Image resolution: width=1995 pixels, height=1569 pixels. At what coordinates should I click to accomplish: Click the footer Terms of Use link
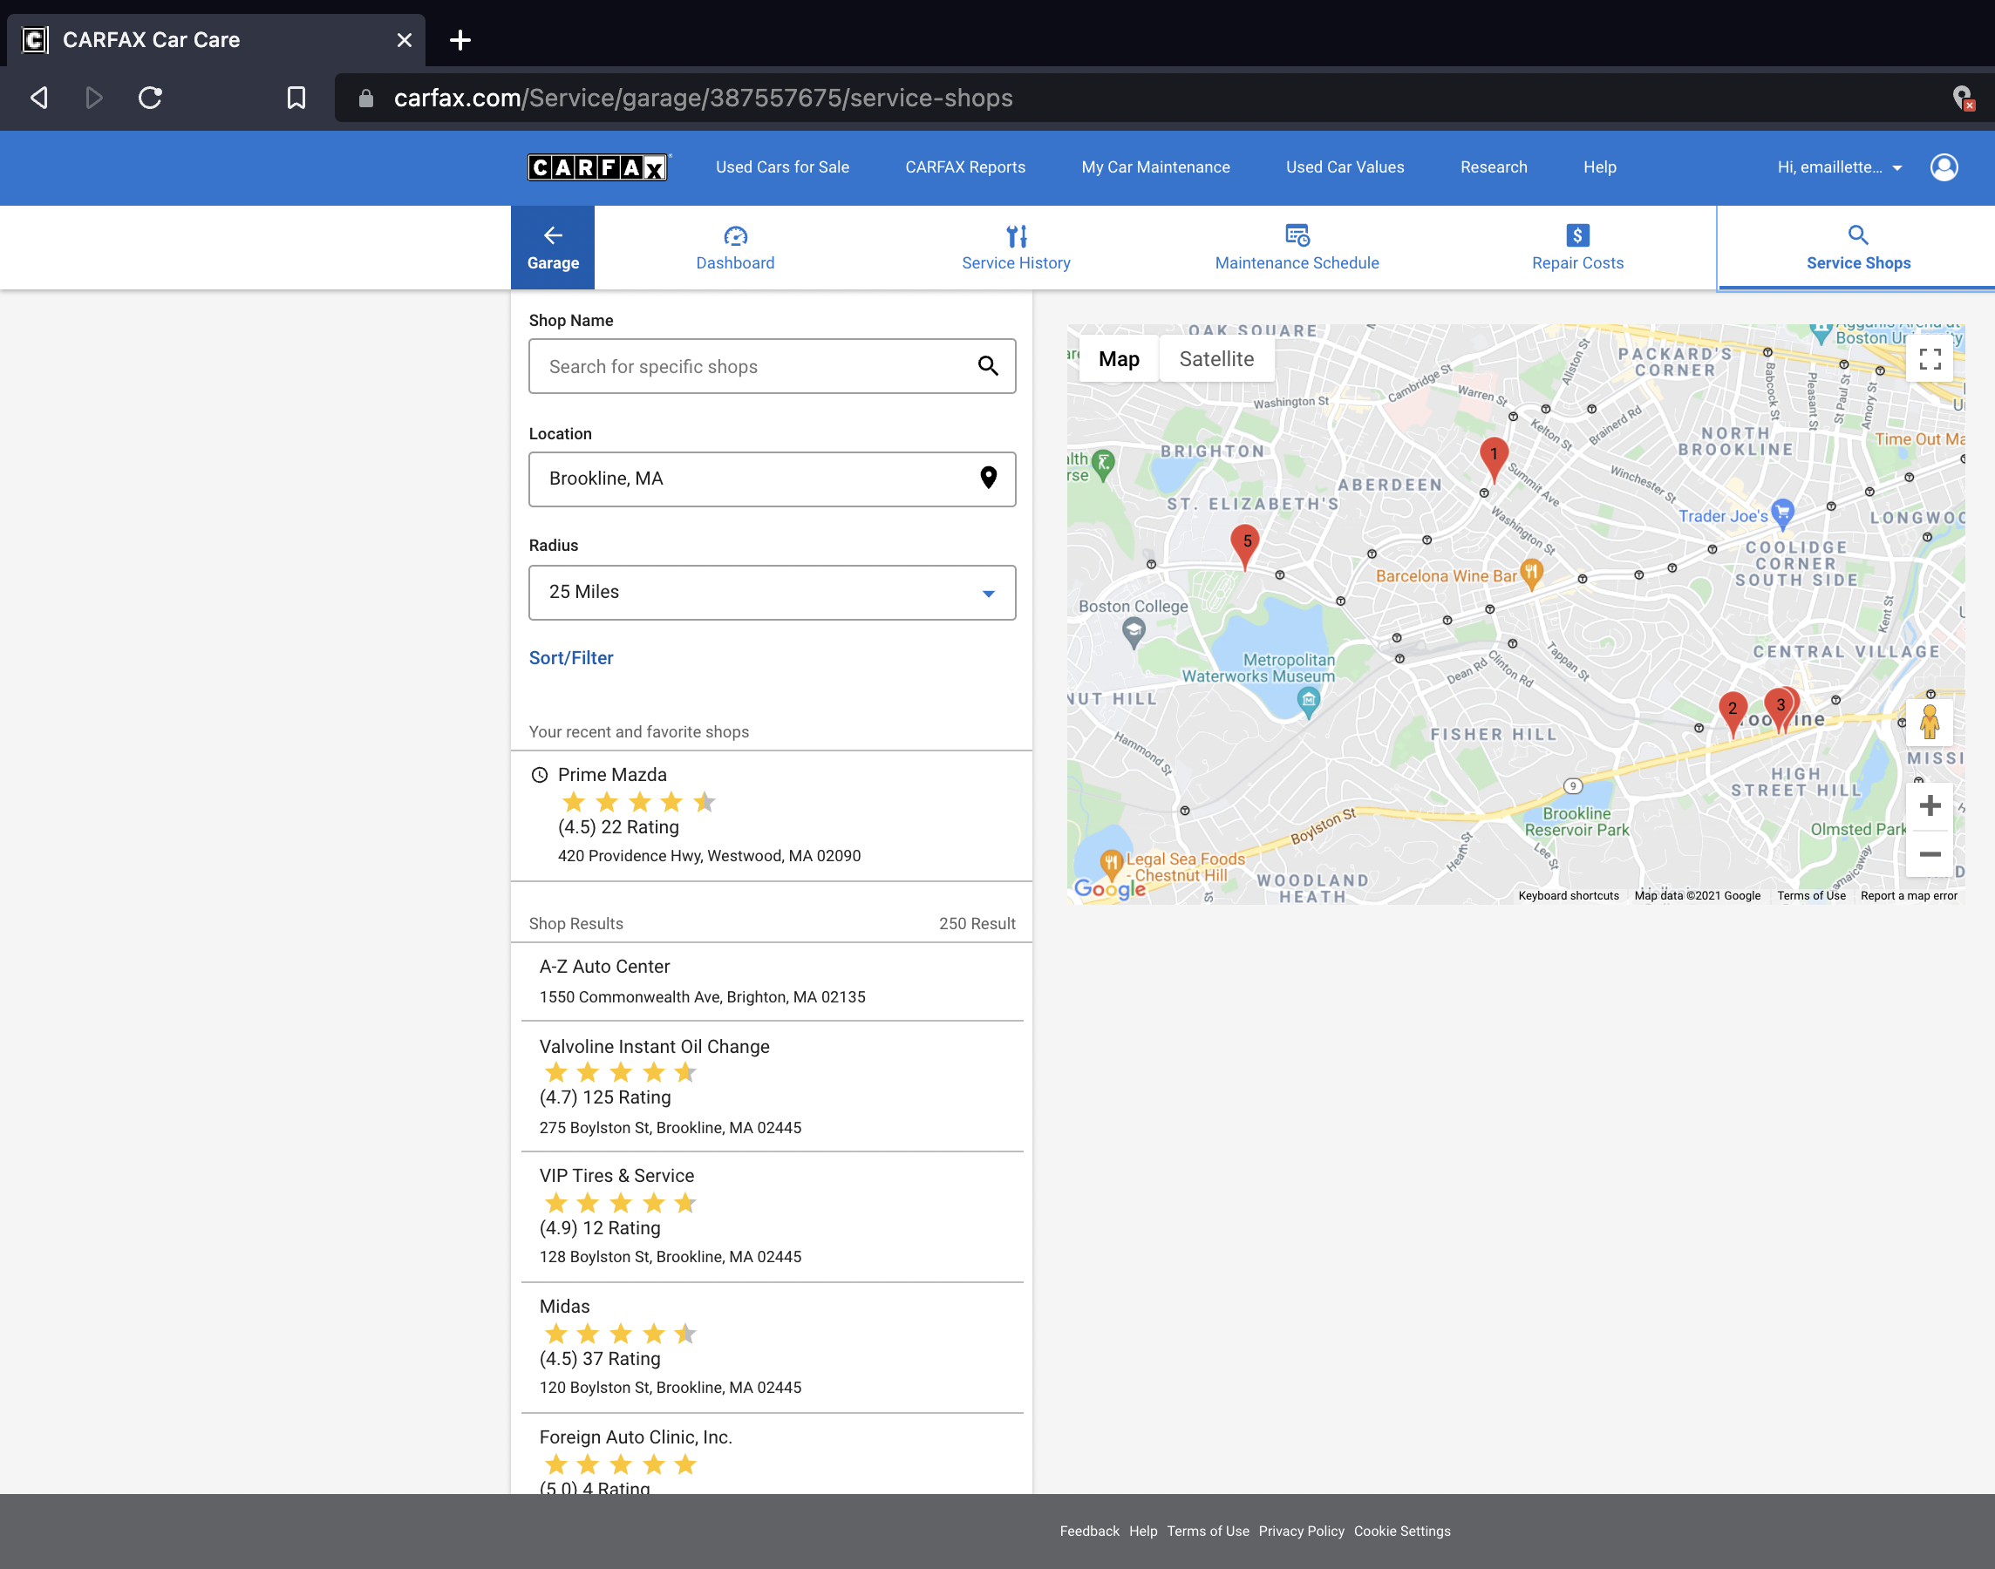(x=1208, y=1532)
